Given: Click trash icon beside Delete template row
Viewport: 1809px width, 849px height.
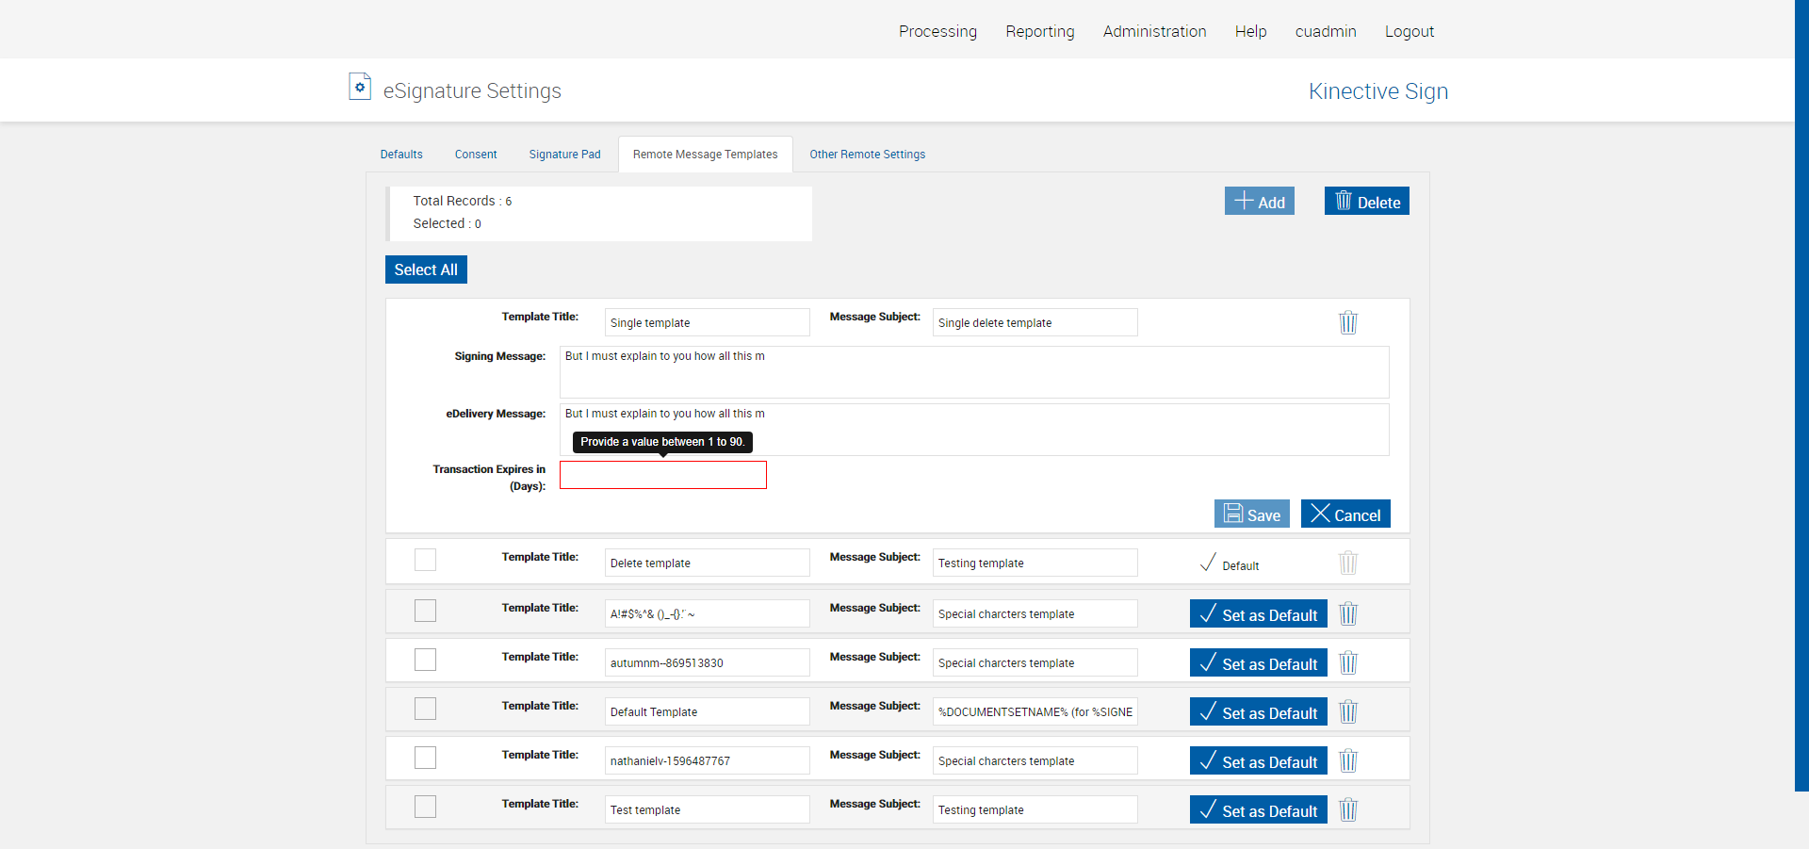Looking at the screenshot, I should tap(1347, 563).
